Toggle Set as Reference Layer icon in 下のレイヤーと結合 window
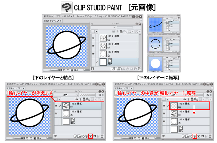Screen dimensions: 217x143 [80, 99]
